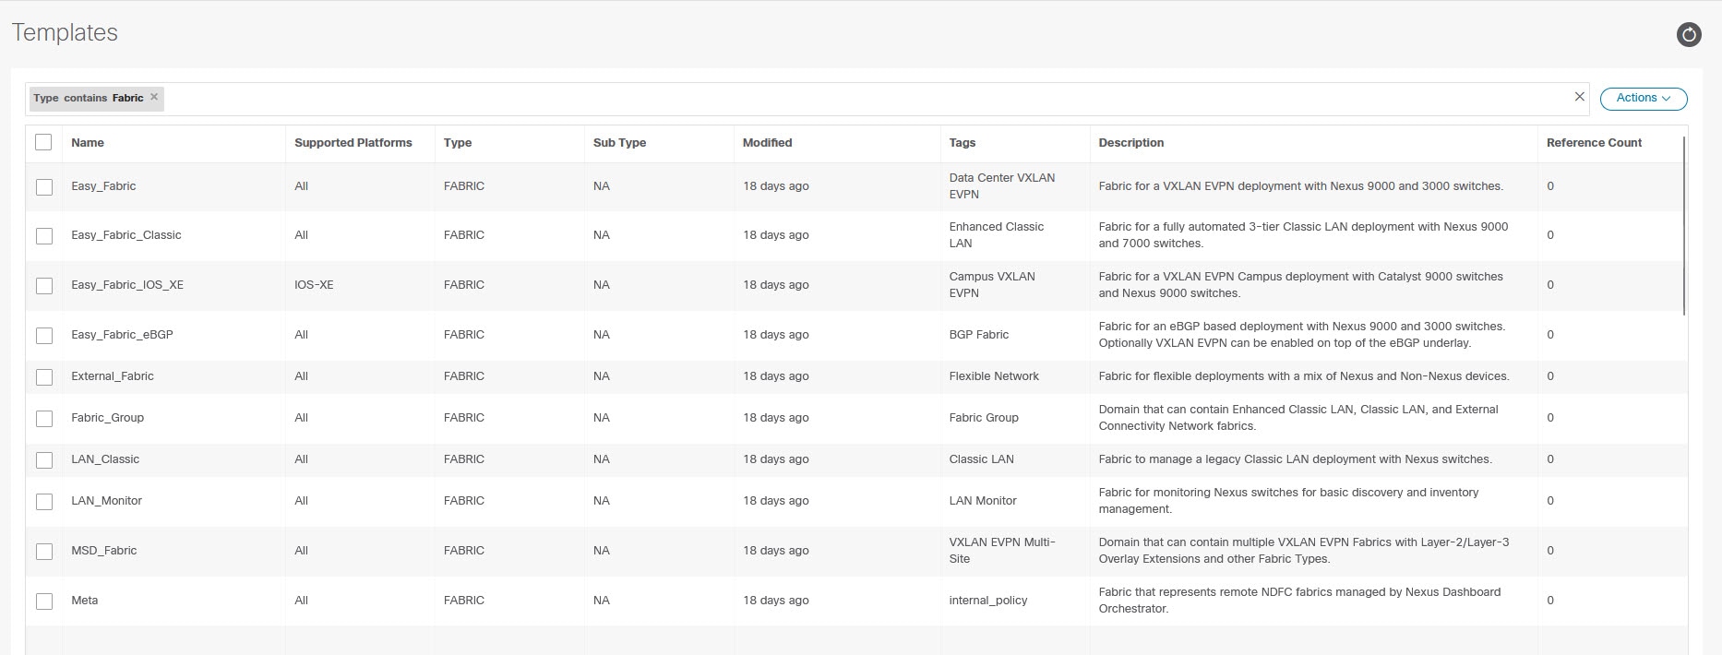Sort by the Name column header
The height and width of the screenshot is (655, 1722).
click(x=88, y=143)
